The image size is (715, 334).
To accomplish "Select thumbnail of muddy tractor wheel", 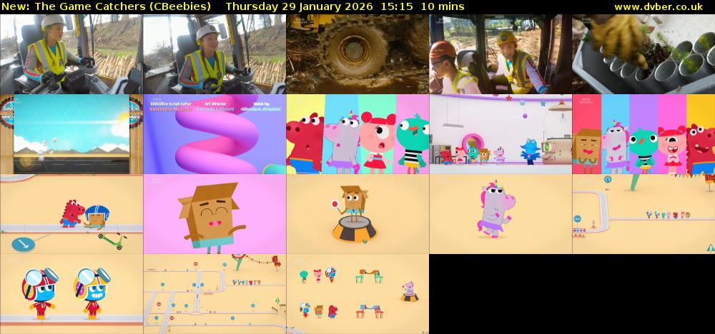I will pos(357,54).
